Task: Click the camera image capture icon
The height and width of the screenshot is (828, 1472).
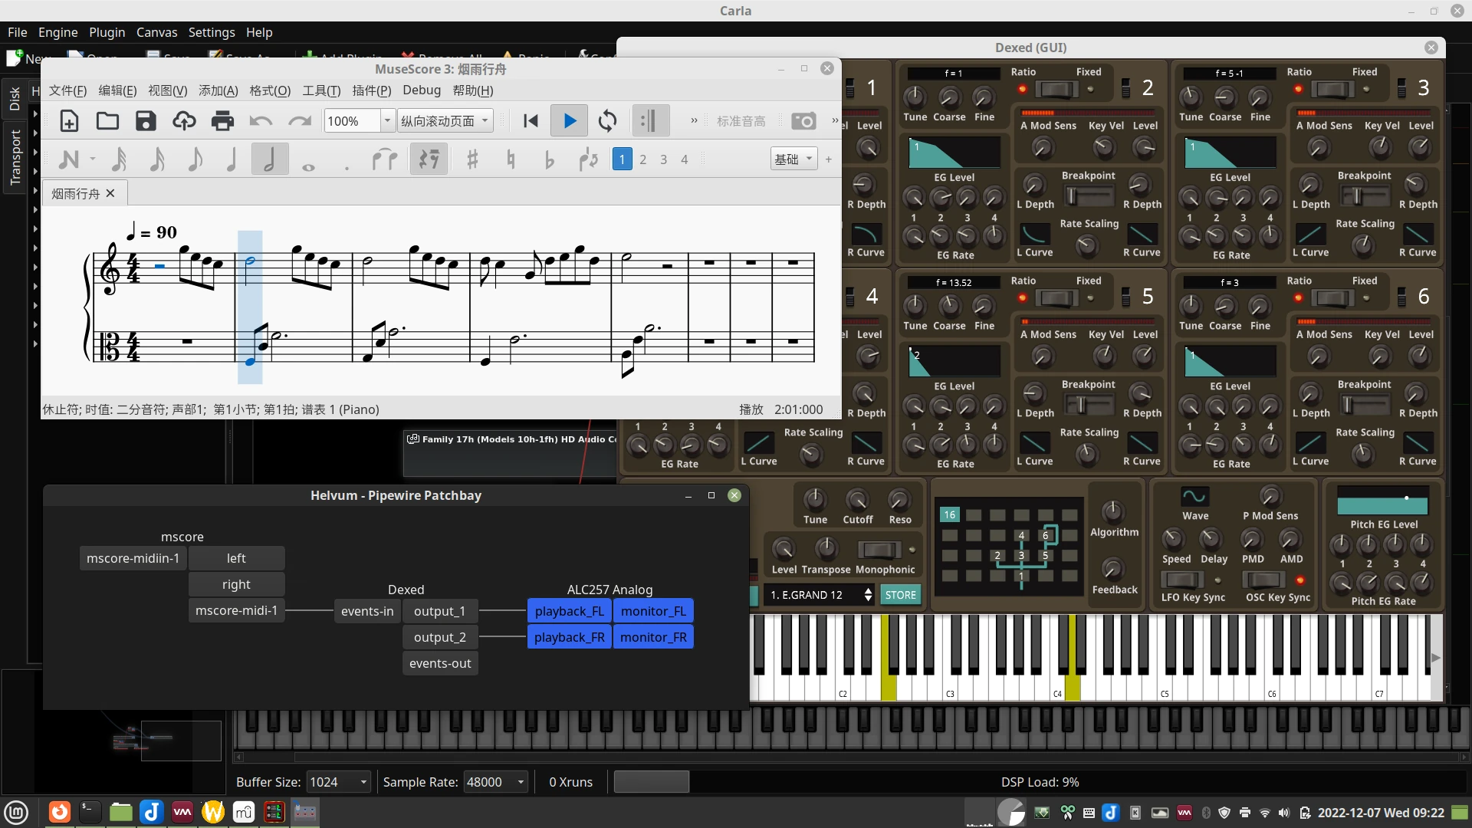Action: click(x=803, y=121)
